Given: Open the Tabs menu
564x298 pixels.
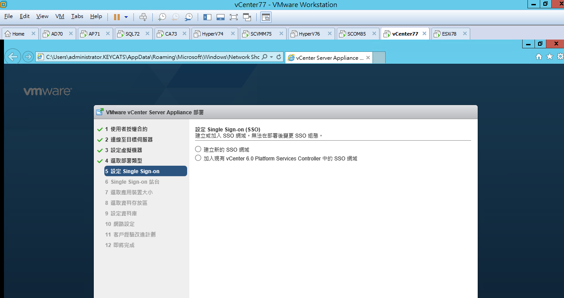Looking at the screenshot, I should tap(77, 16).
